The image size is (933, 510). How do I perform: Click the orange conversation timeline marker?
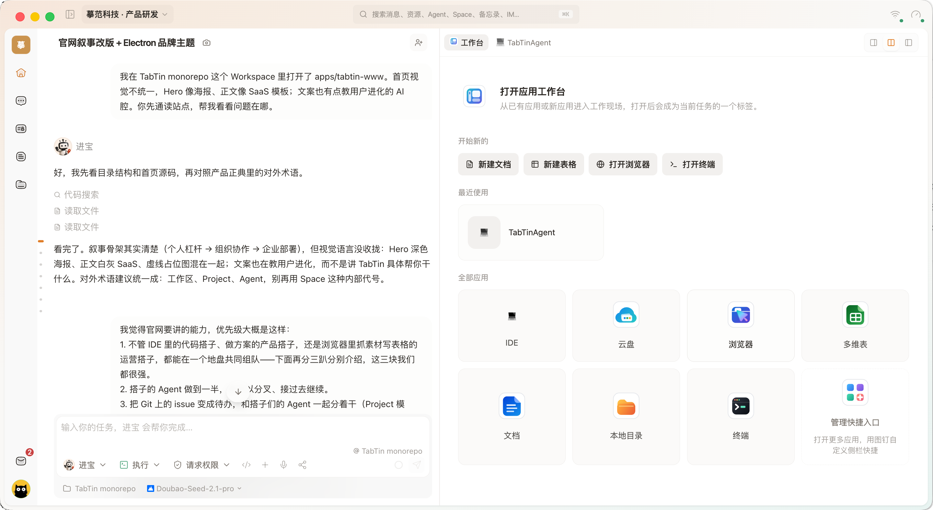click(x=41, y=241)
